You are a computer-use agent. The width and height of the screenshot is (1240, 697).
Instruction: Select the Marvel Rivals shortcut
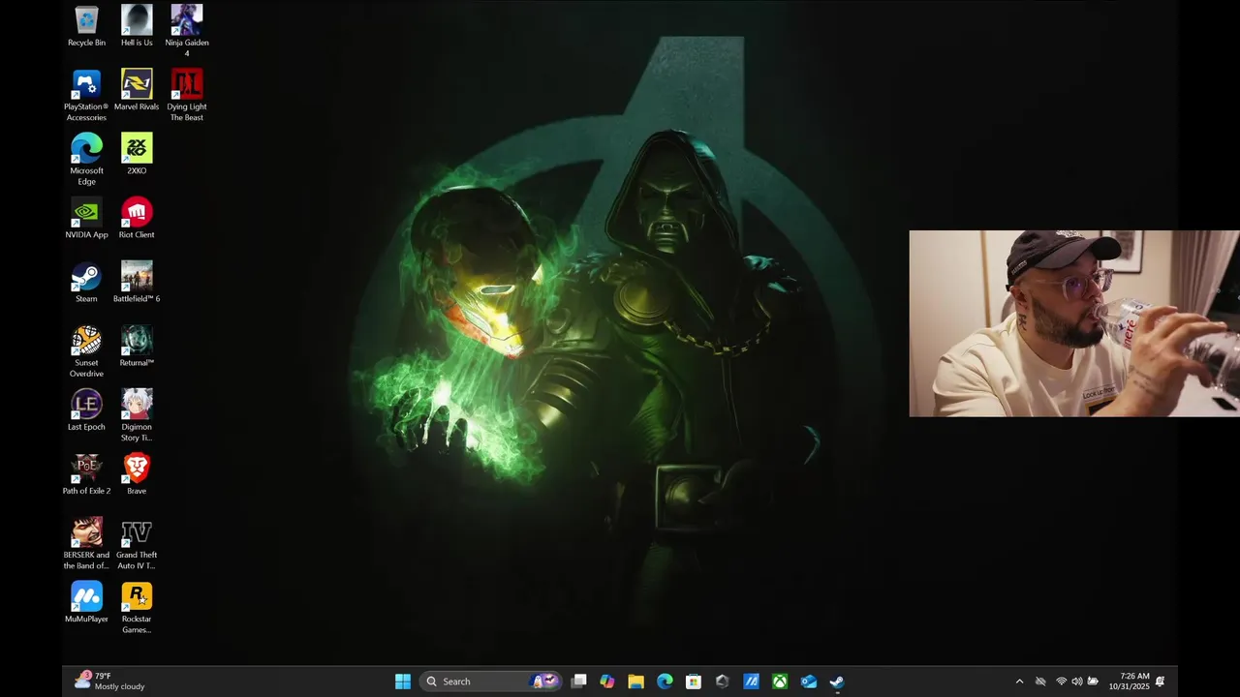[137, 90]
